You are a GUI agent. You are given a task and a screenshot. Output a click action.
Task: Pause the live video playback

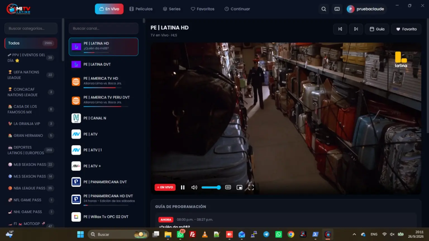click(x=183, y=187)
